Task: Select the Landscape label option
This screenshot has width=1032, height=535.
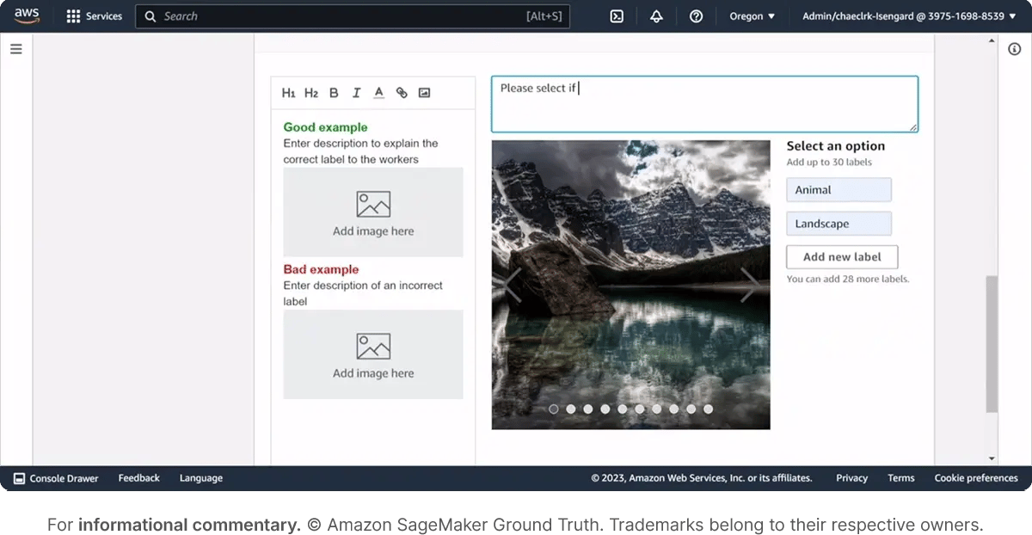Action: coord(838,223)
